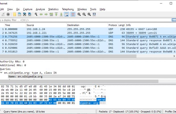The height and width of the screenshot is (114, 176).
Task: Open the Analyze menu
Action: click(40, 9)
